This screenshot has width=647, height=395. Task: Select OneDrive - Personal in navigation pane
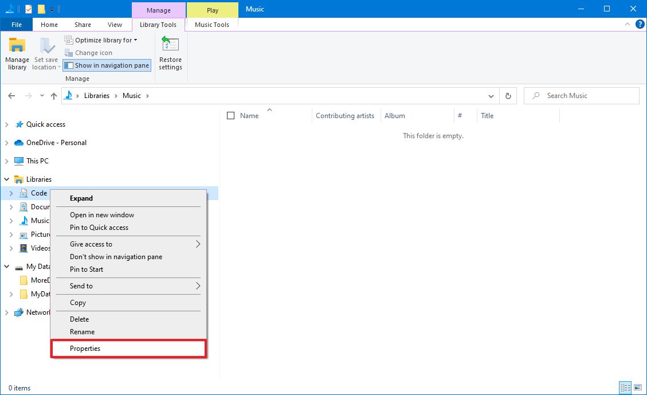57,143
